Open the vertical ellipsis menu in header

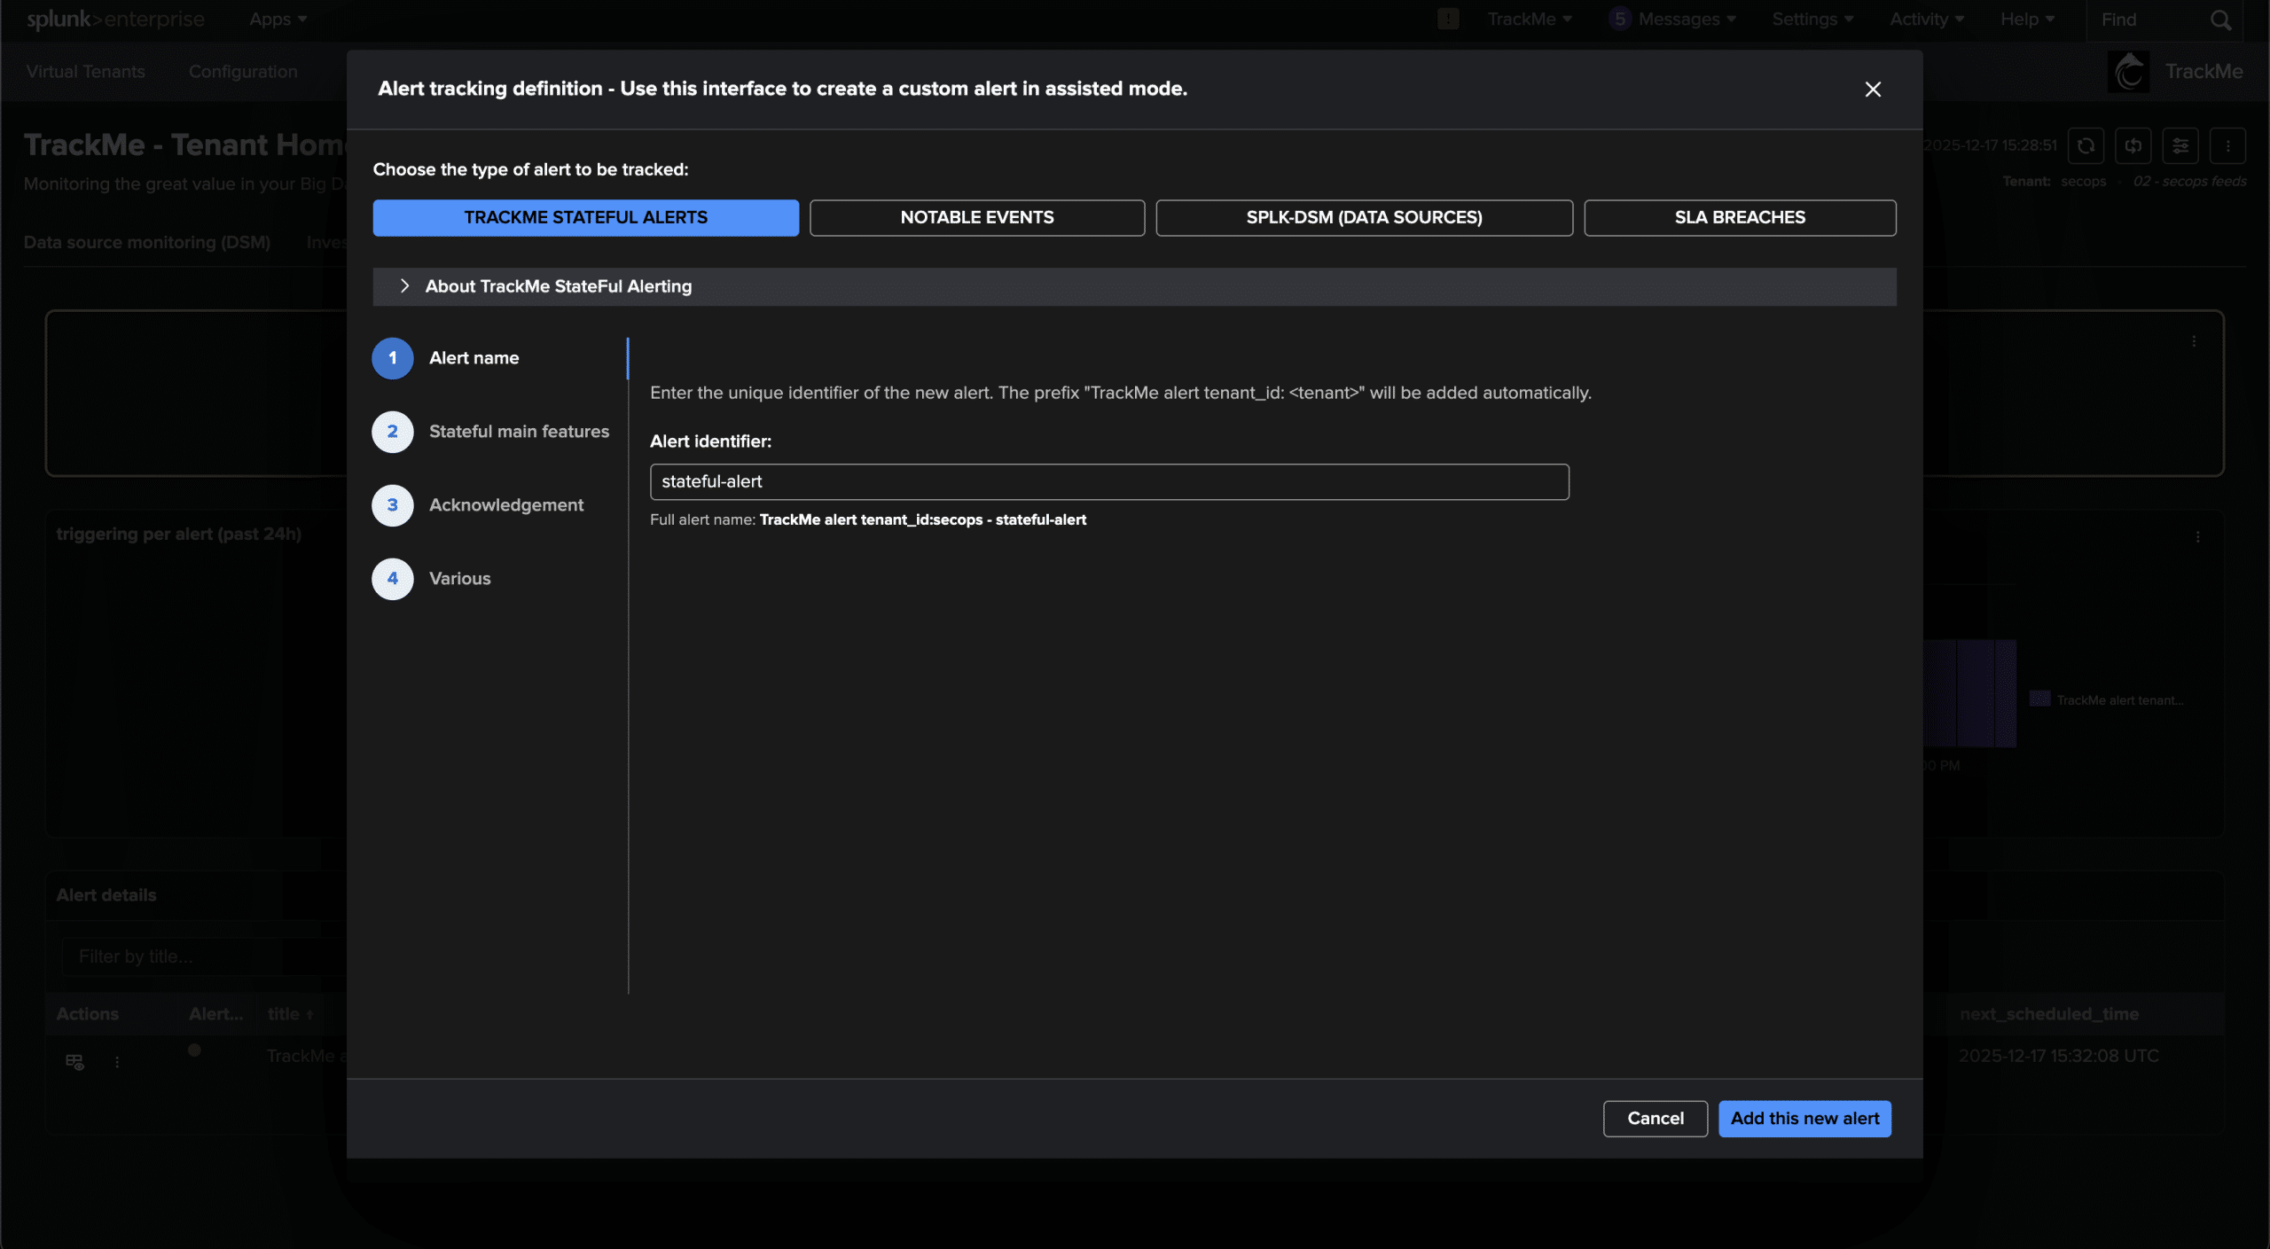[x=2227, y=145]
